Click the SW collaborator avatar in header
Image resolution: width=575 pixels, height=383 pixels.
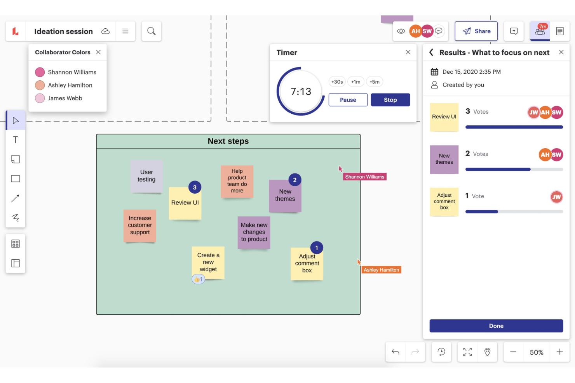coord(427,31)
